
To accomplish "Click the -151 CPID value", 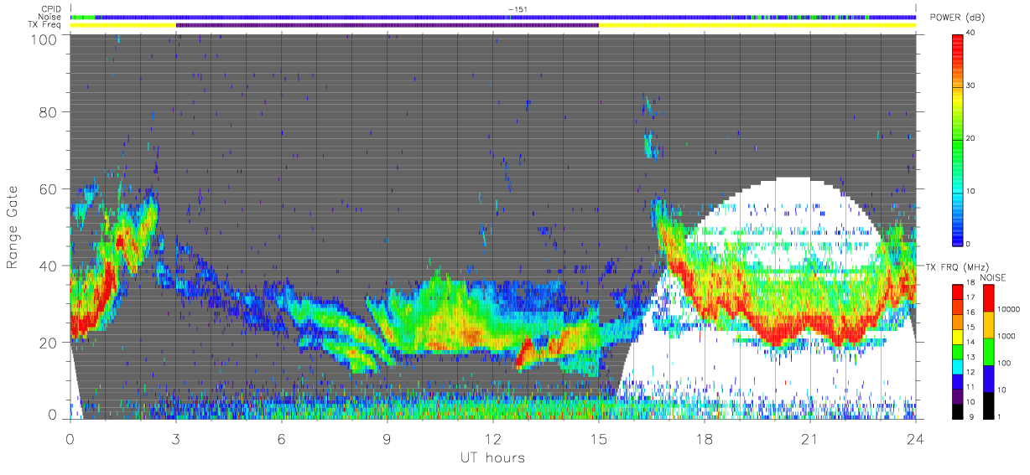I will coord(517,9).
